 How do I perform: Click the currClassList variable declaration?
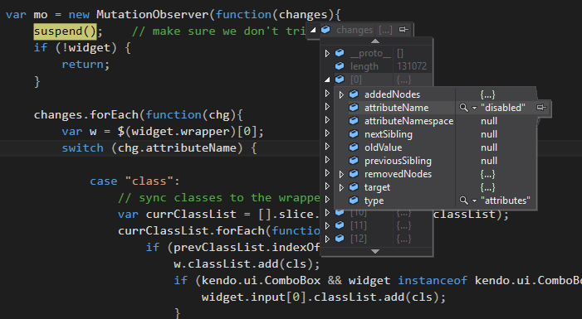[177, 214]
